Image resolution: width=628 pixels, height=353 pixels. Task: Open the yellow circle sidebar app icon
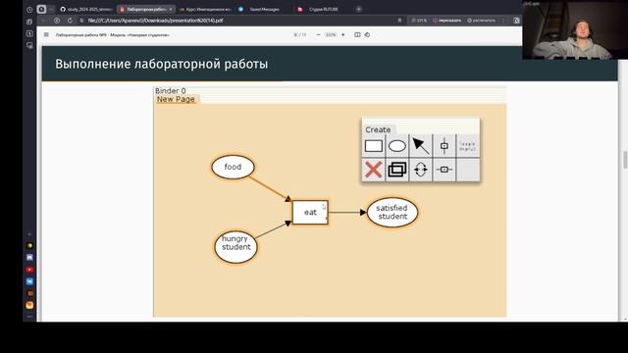(x=29, y=246)
